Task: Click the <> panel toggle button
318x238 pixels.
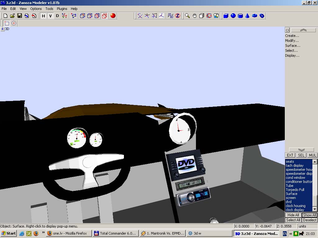Action: [287, 30]
